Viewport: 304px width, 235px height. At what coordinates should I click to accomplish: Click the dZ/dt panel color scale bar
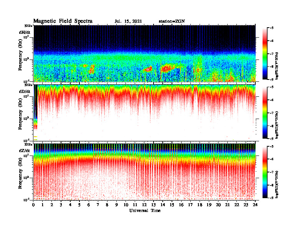point(265,172)
